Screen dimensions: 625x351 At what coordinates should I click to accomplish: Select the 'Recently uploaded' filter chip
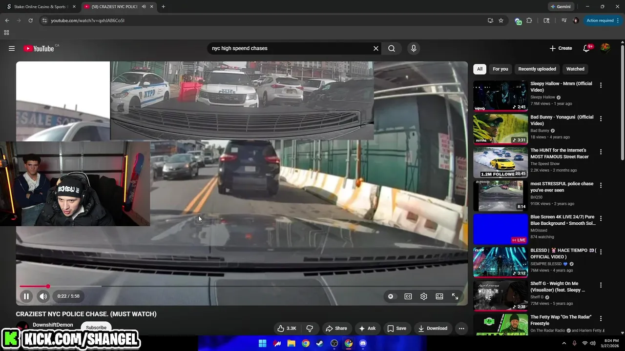coord(537,69)
